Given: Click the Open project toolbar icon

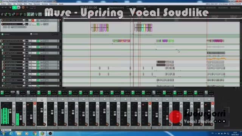Looking at the screenshot, I should tap(6, 14).
